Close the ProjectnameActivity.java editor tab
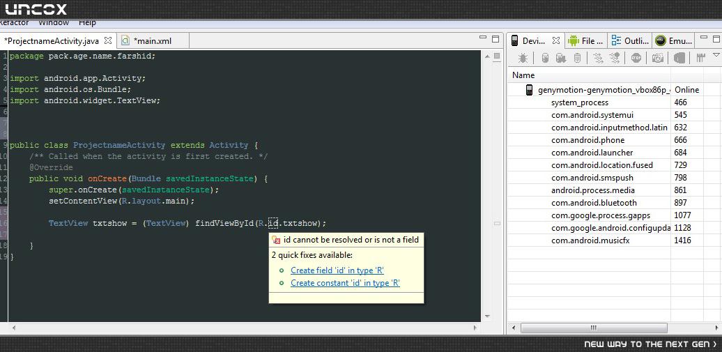 [x=108, y=40]
